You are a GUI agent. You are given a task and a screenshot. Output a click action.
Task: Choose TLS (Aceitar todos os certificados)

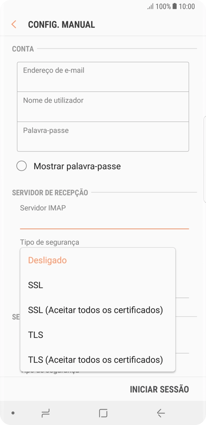pos(95,359)
